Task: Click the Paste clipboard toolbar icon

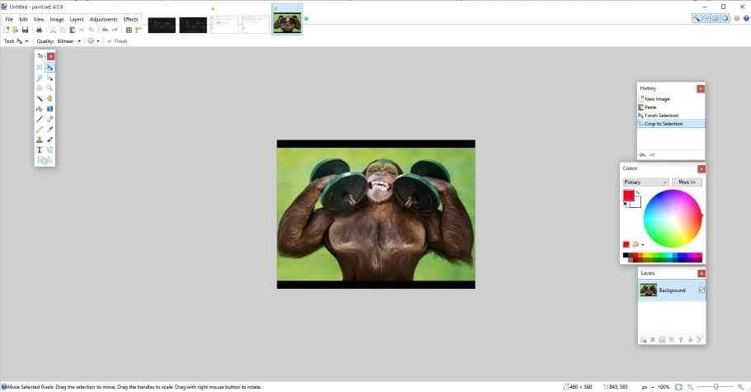Action: (73, 30)
